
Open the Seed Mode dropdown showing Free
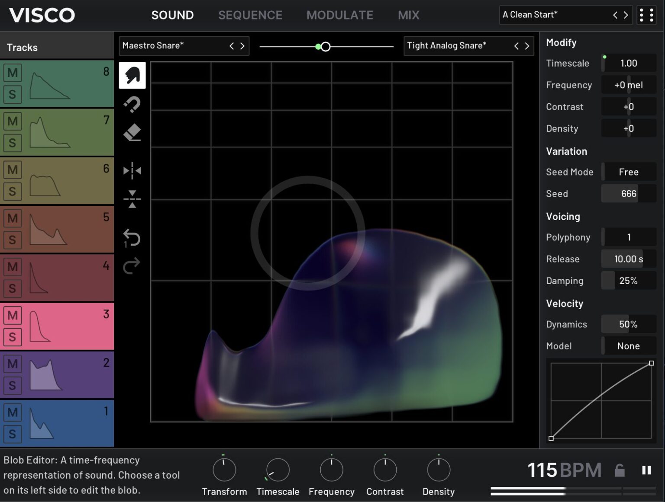628,172
